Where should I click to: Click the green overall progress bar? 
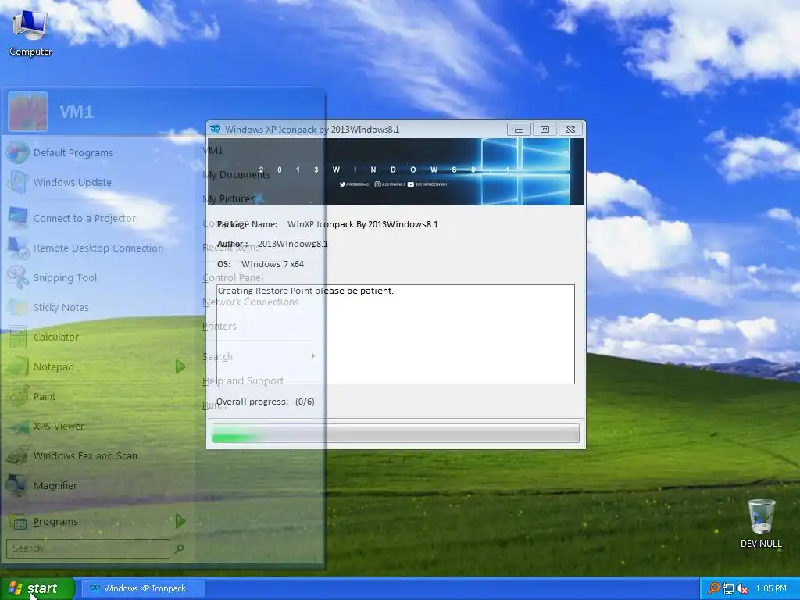395,433
